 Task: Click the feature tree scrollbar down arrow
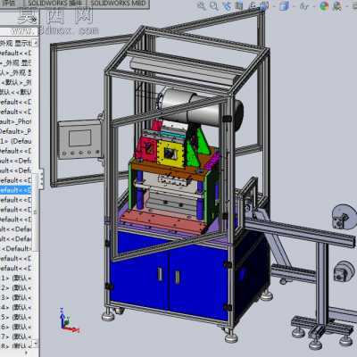pyautogui.click(x=36, y=344)
